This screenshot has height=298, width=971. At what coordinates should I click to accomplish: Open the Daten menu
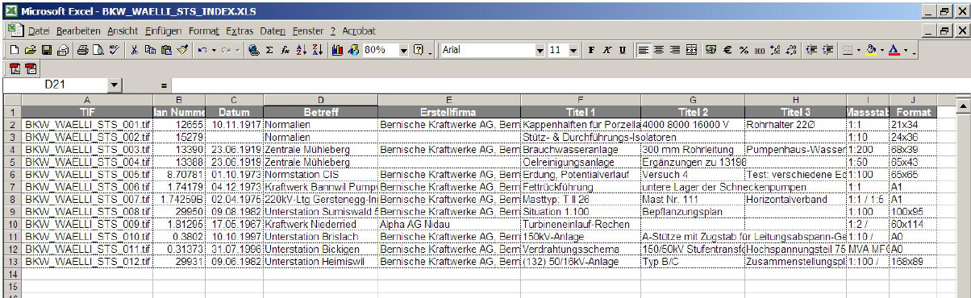(x=273, y=31)
